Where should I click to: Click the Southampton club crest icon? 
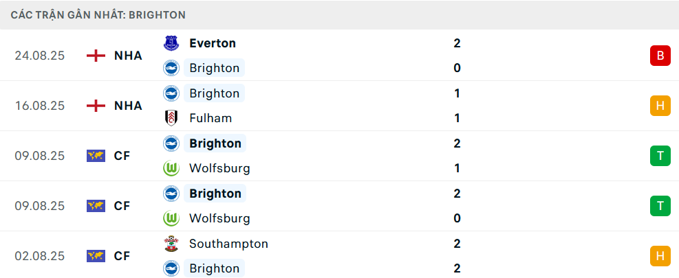(171, 244)
